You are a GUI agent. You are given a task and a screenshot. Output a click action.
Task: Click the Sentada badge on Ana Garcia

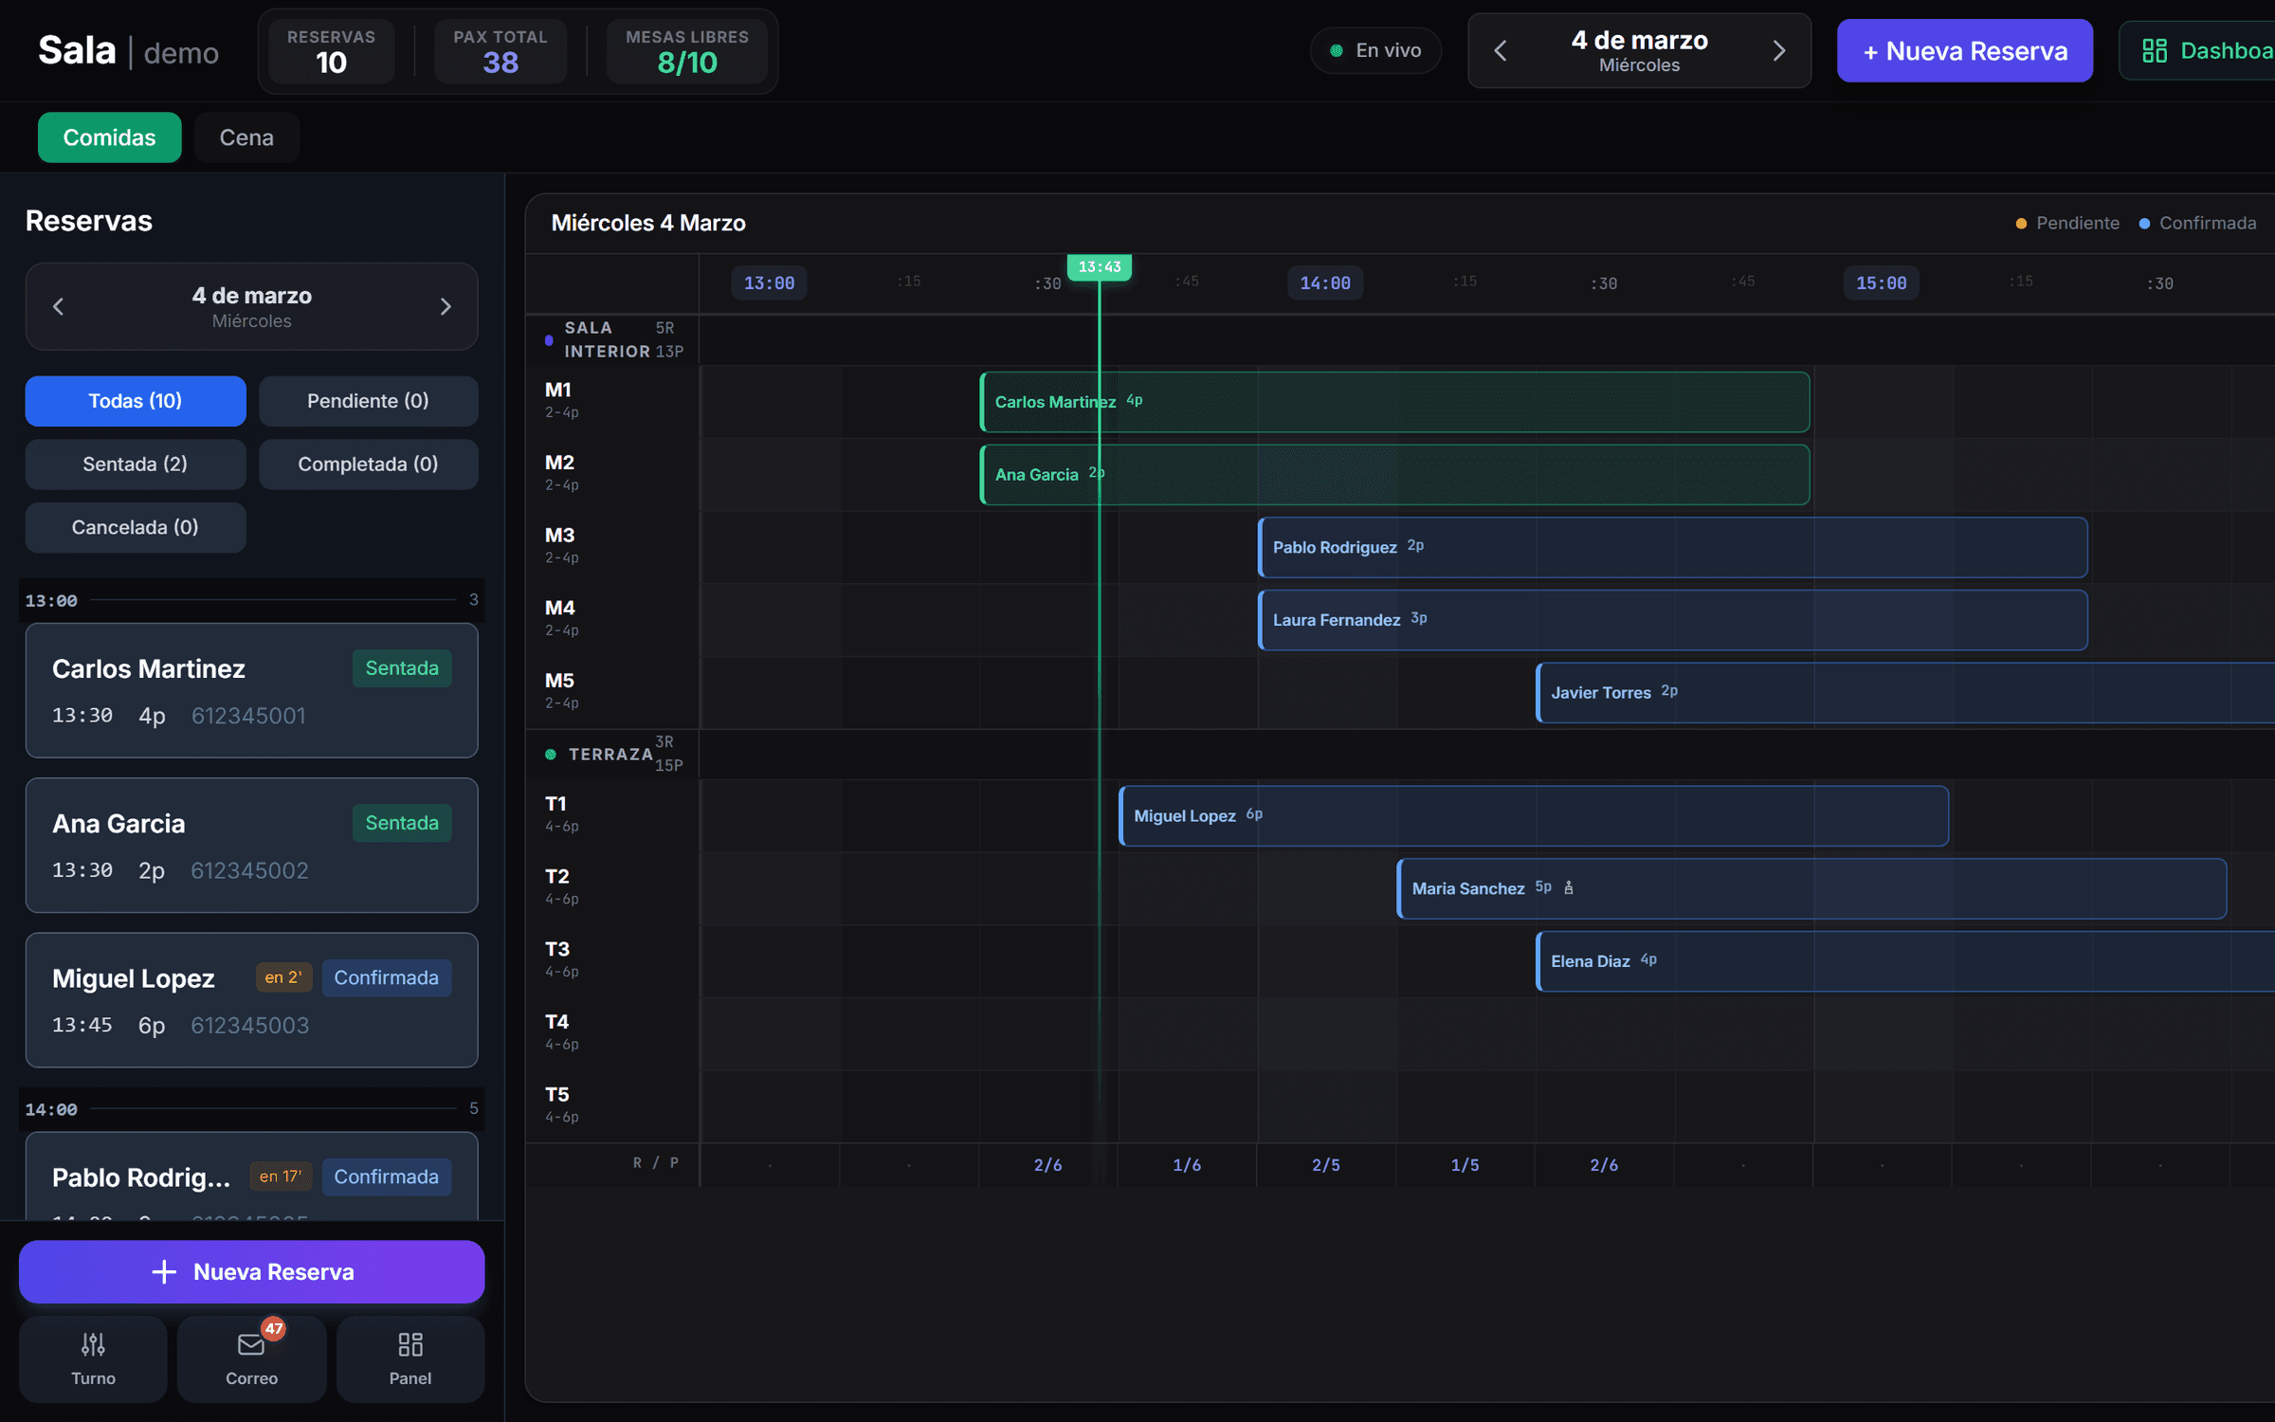(x=402, y=823)
